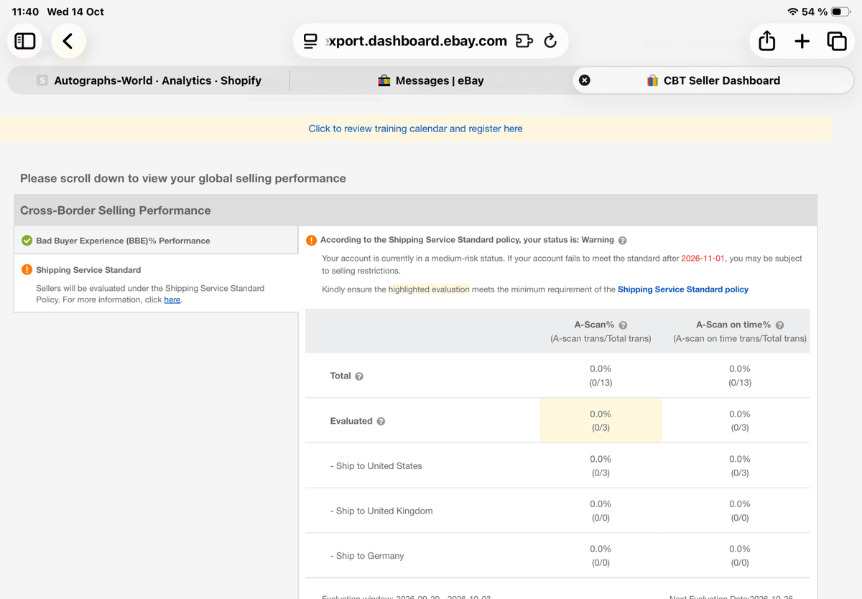Click the "here" policy information link

pos(172,299)
